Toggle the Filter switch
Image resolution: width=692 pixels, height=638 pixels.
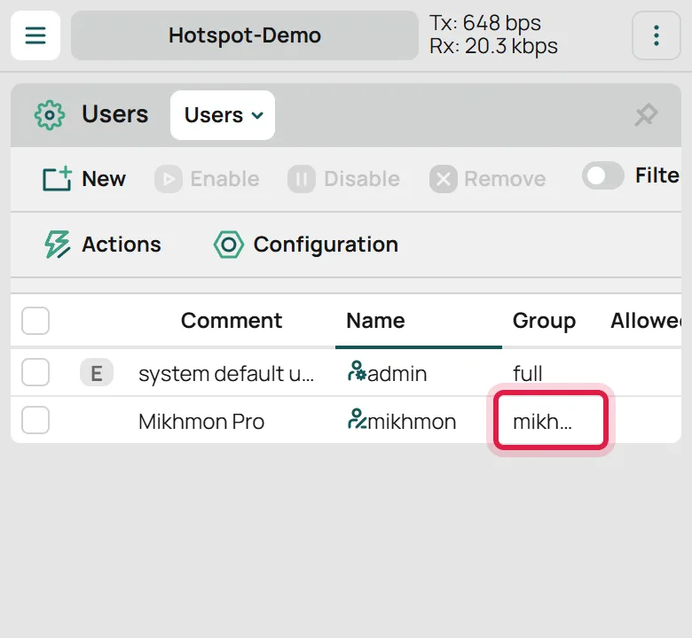pos(603,176)
